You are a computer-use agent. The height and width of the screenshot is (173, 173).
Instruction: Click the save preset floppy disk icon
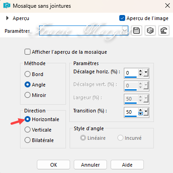tap(137, 31)
